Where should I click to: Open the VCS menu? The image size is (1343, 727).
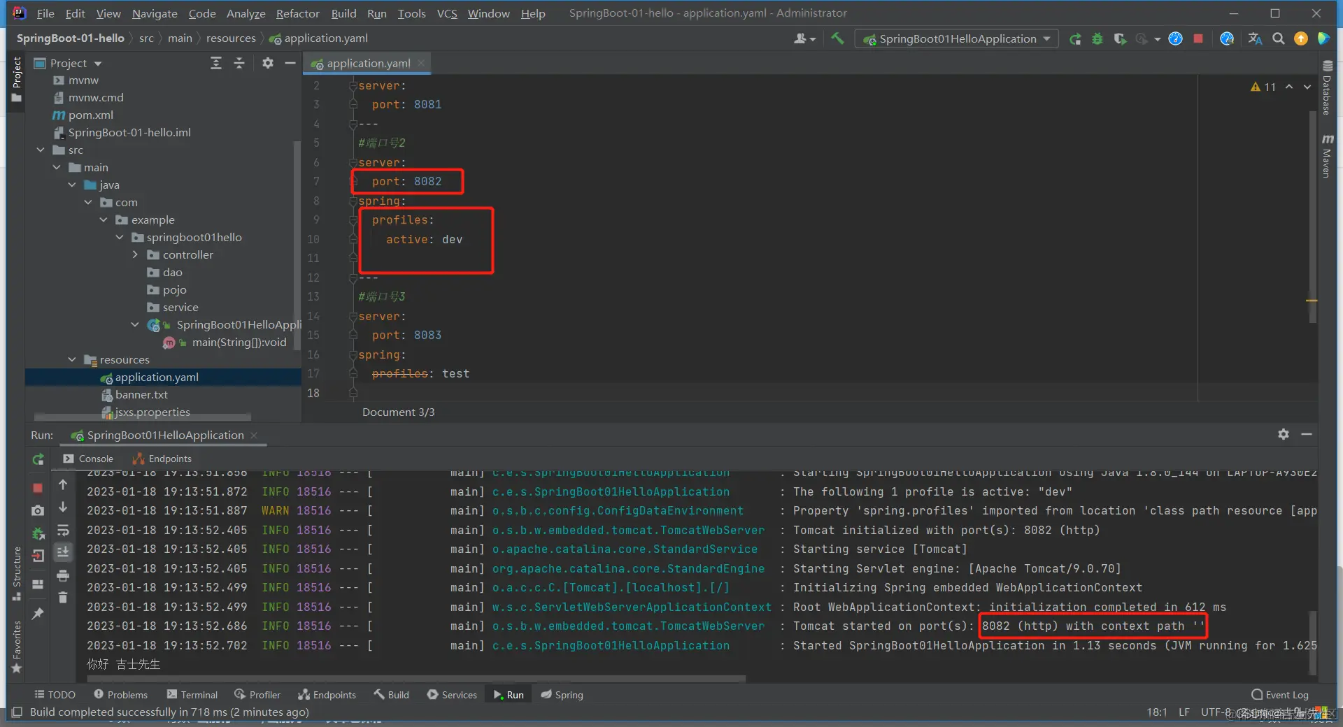tap(447, 13)
